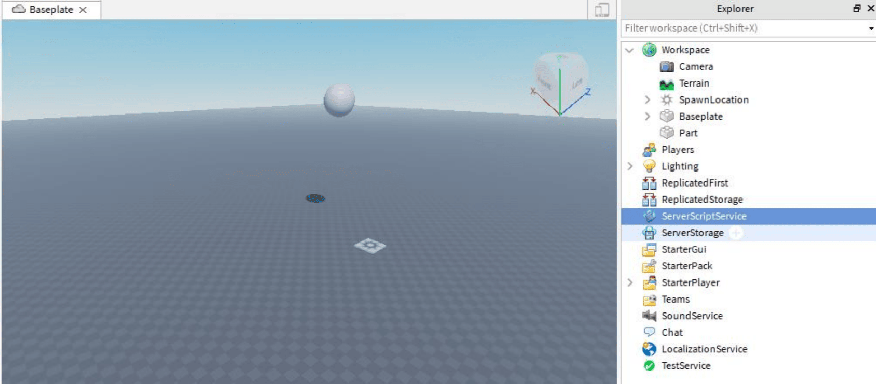
Task: Click the Workspace globe icon
Action: coord(649,50)
